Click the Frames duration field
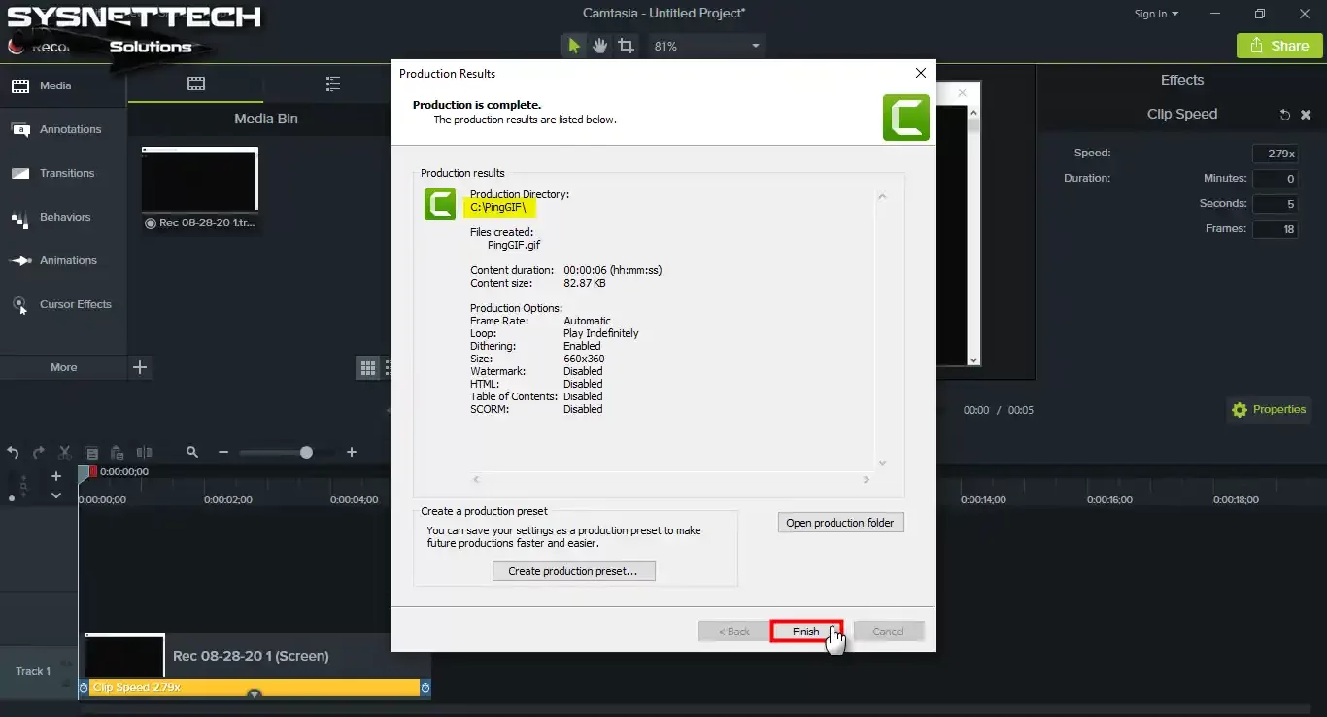The image size is (1327, 717). (1276, 229)
